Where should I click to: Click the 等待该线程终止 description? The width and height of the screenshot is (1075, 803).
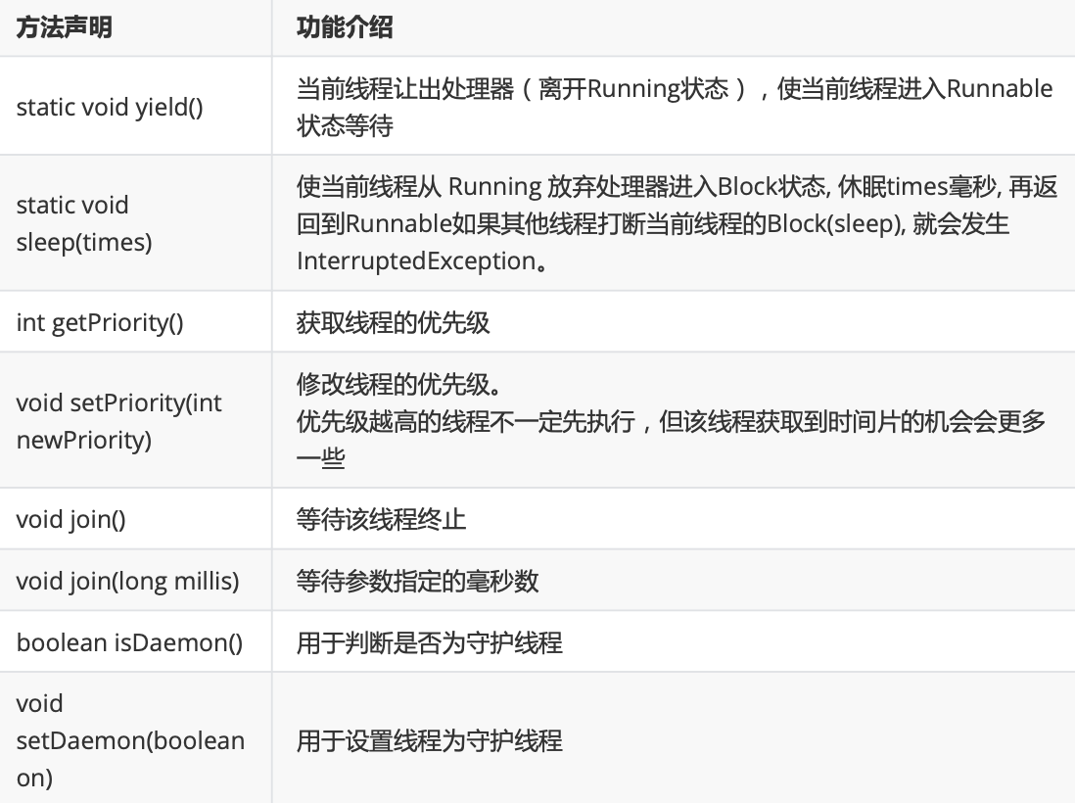click(x=381, y=519)
